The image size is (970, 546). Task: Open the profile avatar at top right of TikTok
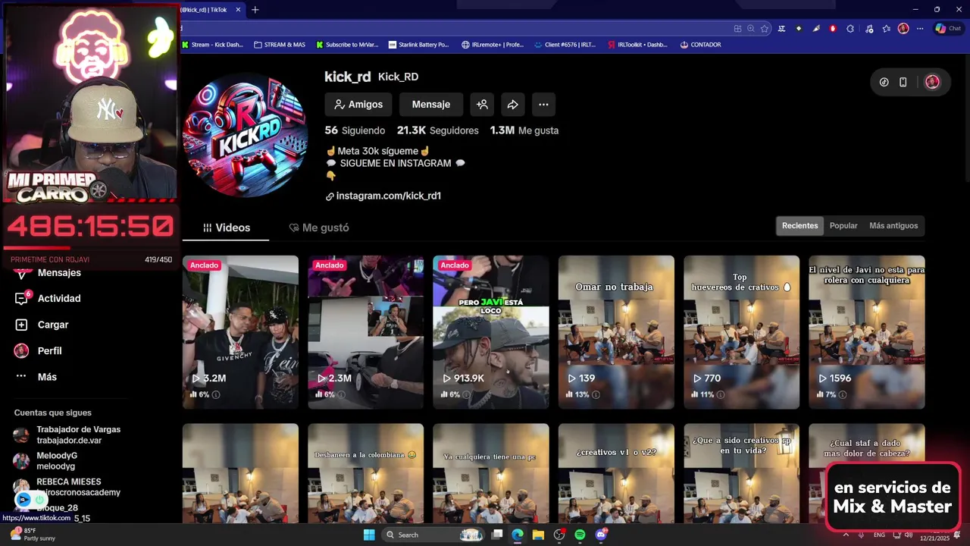932,82
